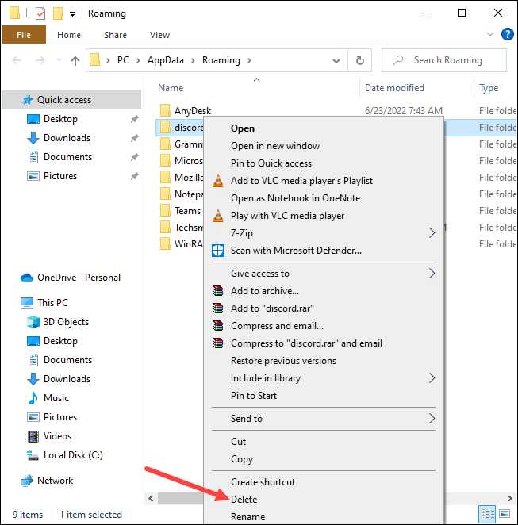Select Quick access in navigation pane
518x525 pixels.
click(x=71, y=100)
